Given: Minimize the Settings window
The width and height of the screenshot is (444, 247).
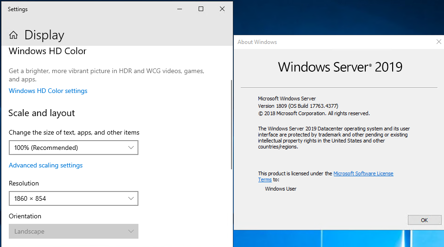Looking at the screenshot, I should click(179, 9).
